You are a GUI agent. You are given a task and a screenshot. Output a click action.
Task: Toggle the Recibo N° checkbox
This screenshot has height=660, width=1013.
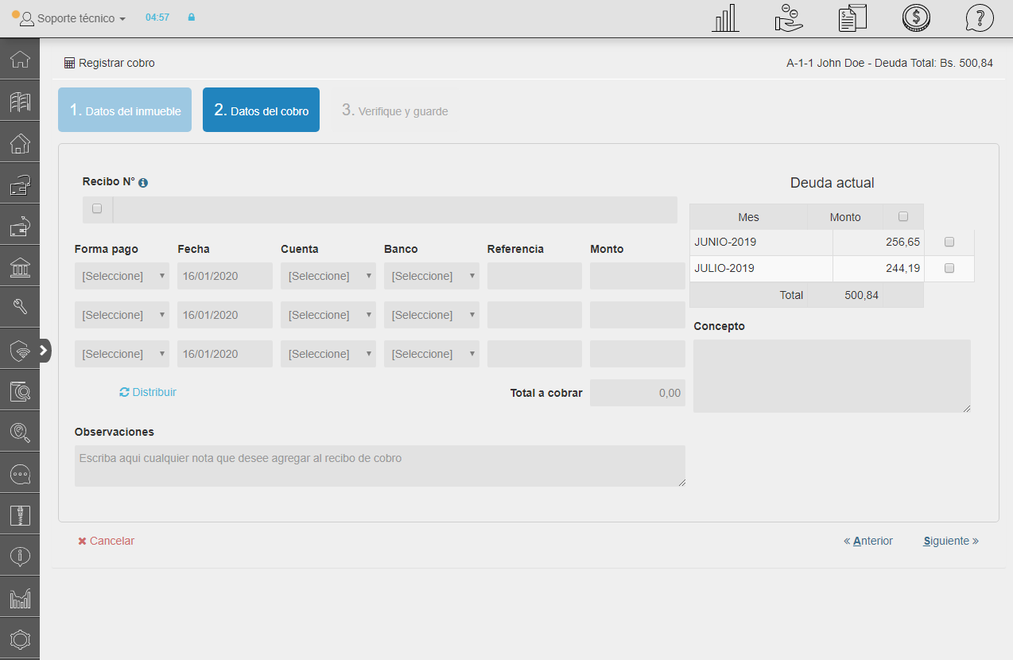(97, 209)
